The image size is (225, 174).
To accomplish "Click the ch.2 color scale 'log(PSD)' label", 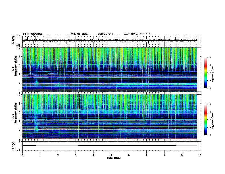I will pyautogui.click(x=213, y=121).
